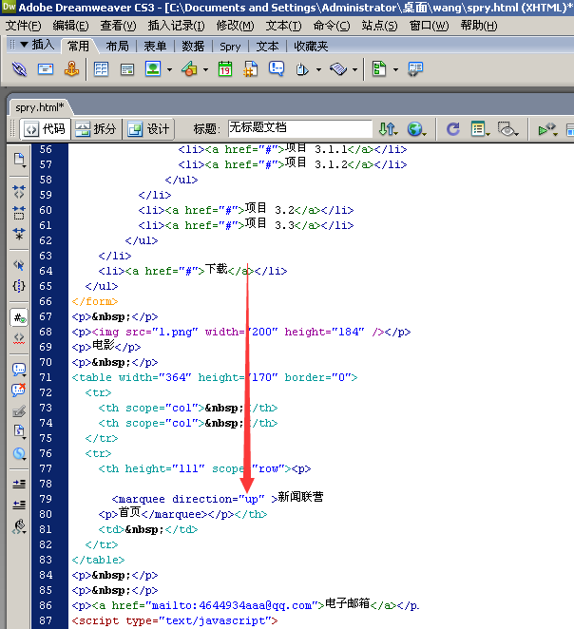Open Preview in Browser globe dropdown

click(x=416, y=129)
